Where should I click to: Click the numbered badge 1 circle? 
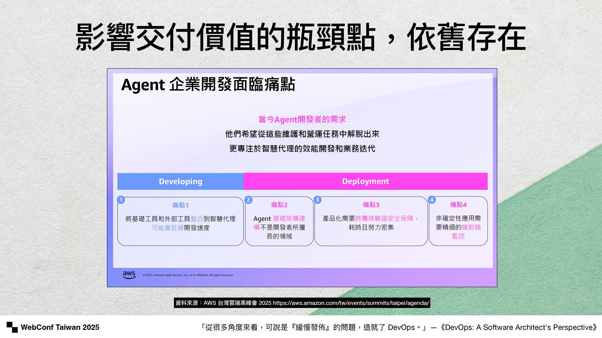121,200
